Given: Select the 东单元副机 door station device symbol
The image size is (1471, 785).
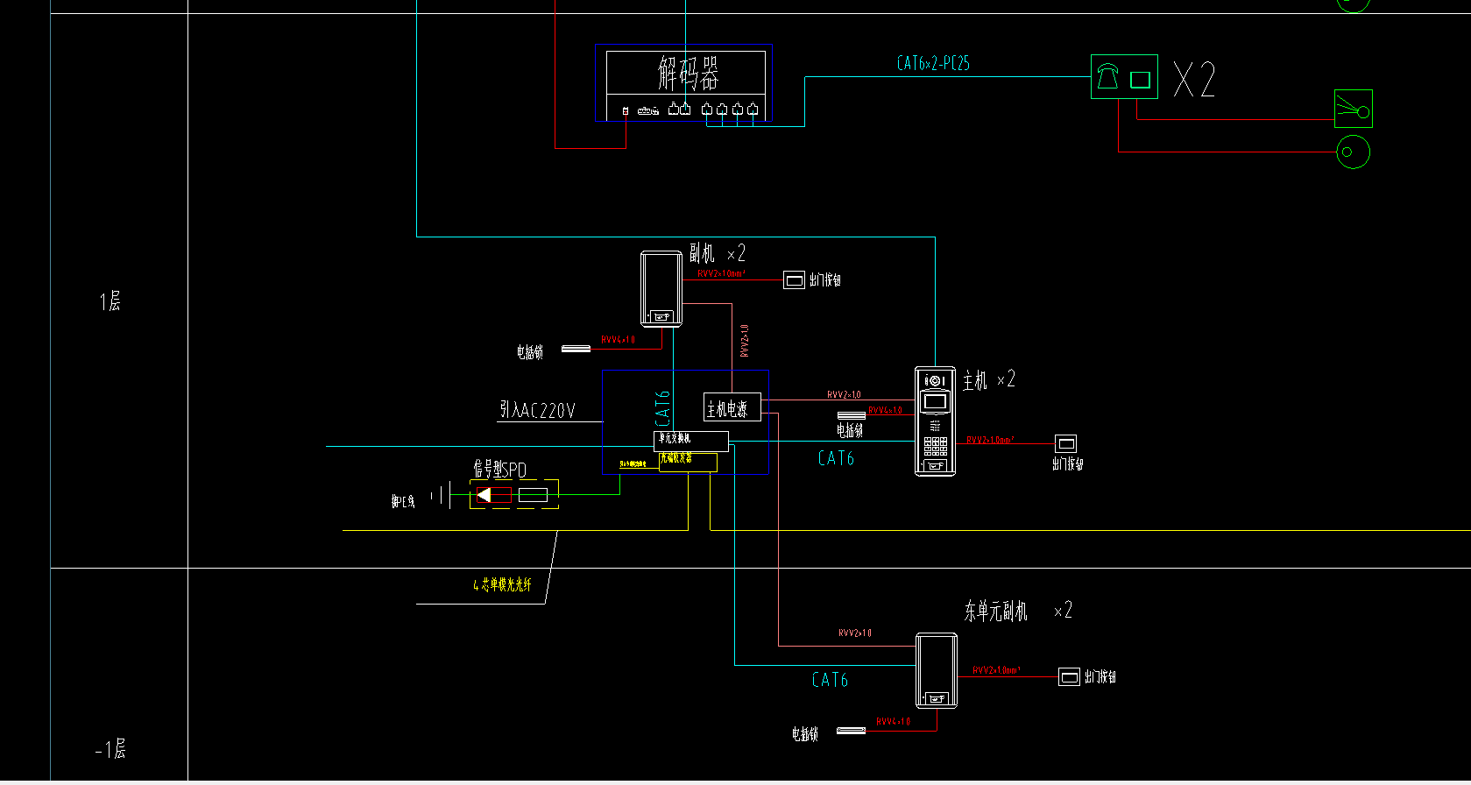Looking at the screenshot, I should 937,670.
